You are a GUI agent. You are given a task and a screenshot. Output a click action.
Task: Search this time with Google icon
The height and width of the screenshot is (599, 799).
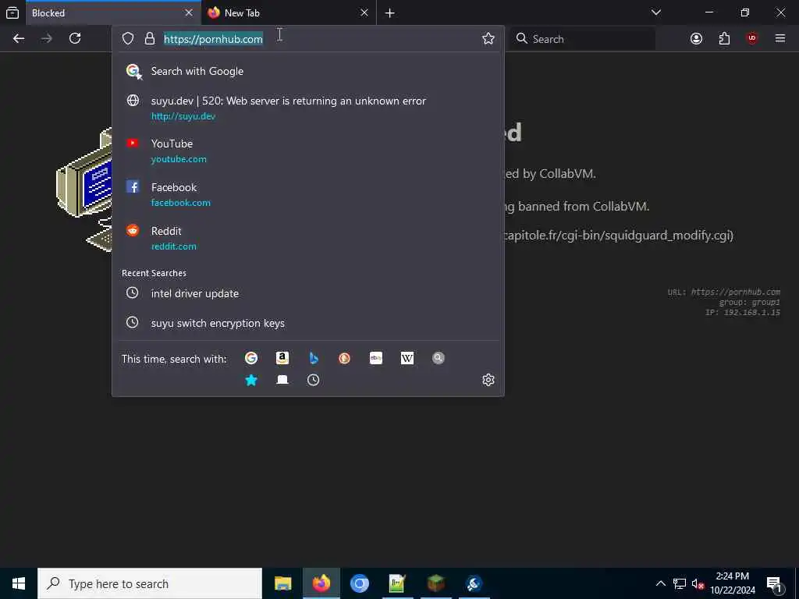click(x=251, y=358)
